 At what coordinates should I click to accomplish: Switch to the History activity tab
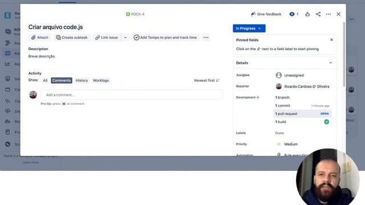pos(82,80)
